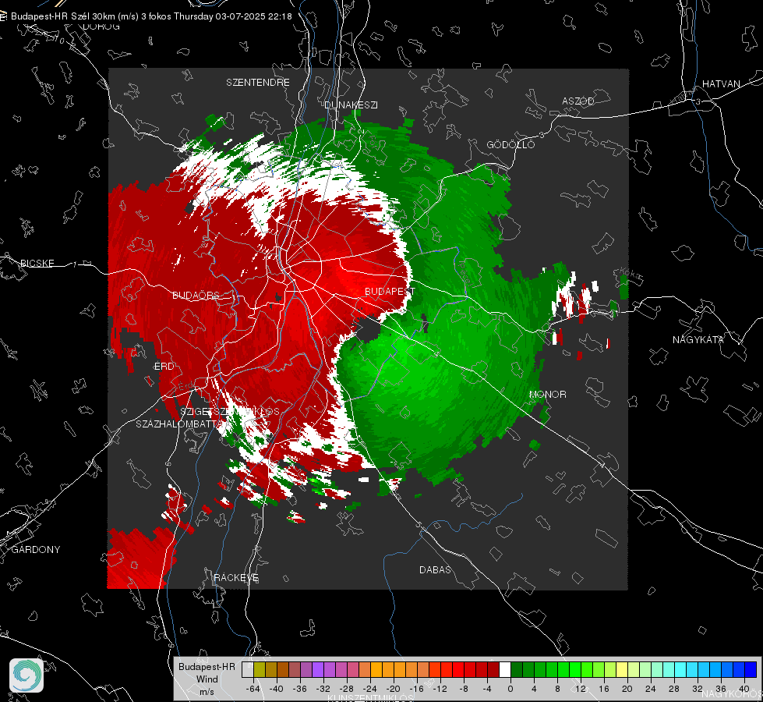Click the BUDAÖRS town label

[196, 295]
